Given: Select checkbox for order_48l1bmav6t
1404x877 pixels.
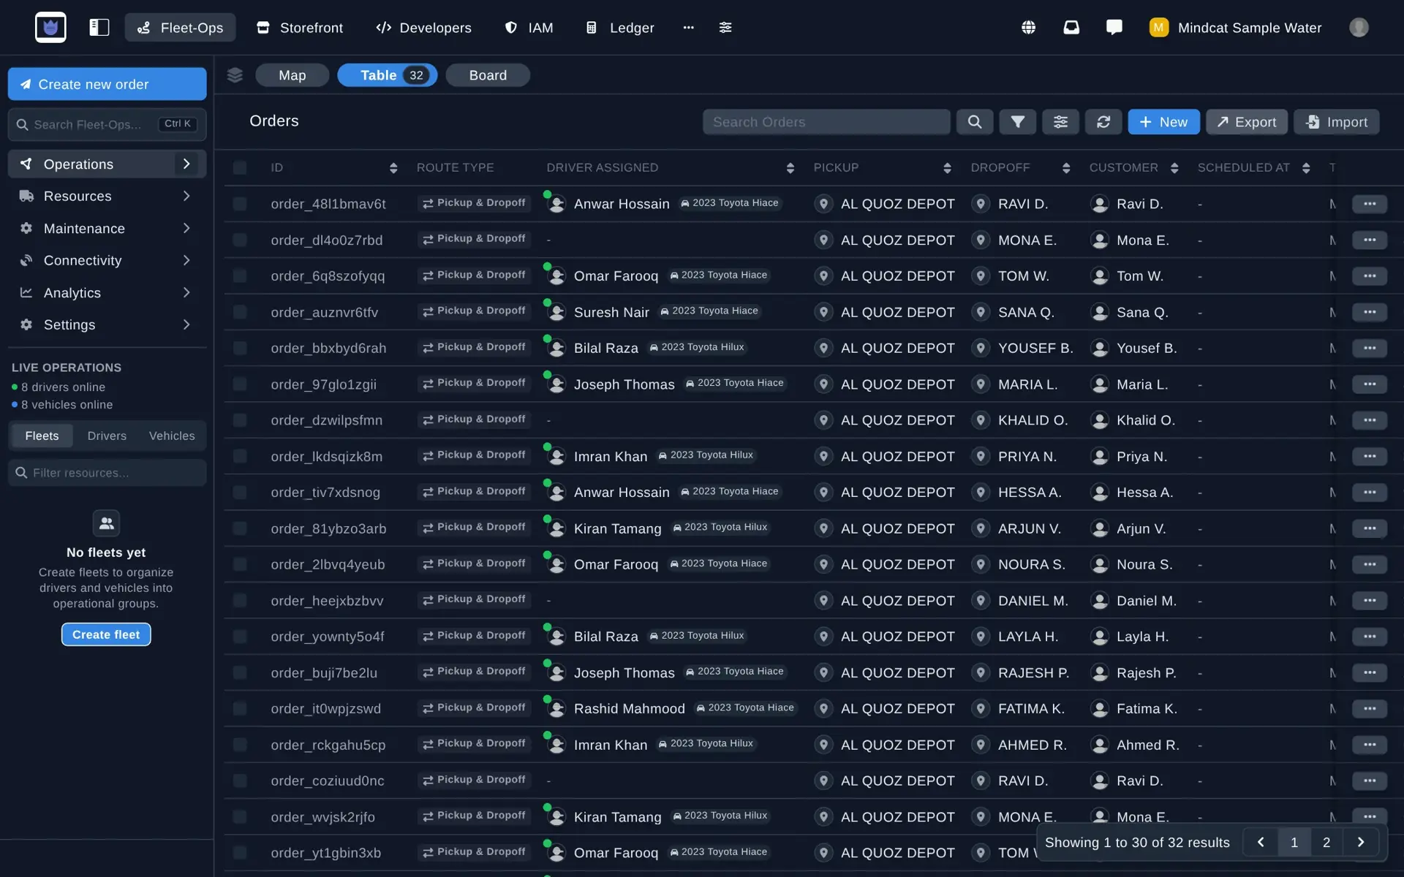Looking at the screenshot, I should [240, 204].
